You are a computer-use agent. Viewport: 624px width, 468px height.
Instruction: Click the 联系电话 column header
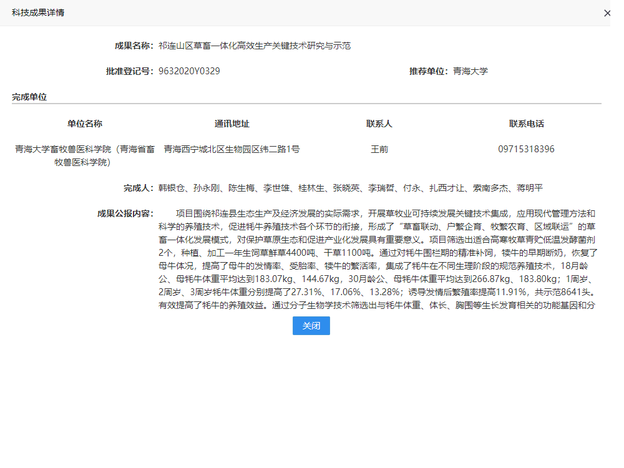pyautogui.click(x=526, y=124)
